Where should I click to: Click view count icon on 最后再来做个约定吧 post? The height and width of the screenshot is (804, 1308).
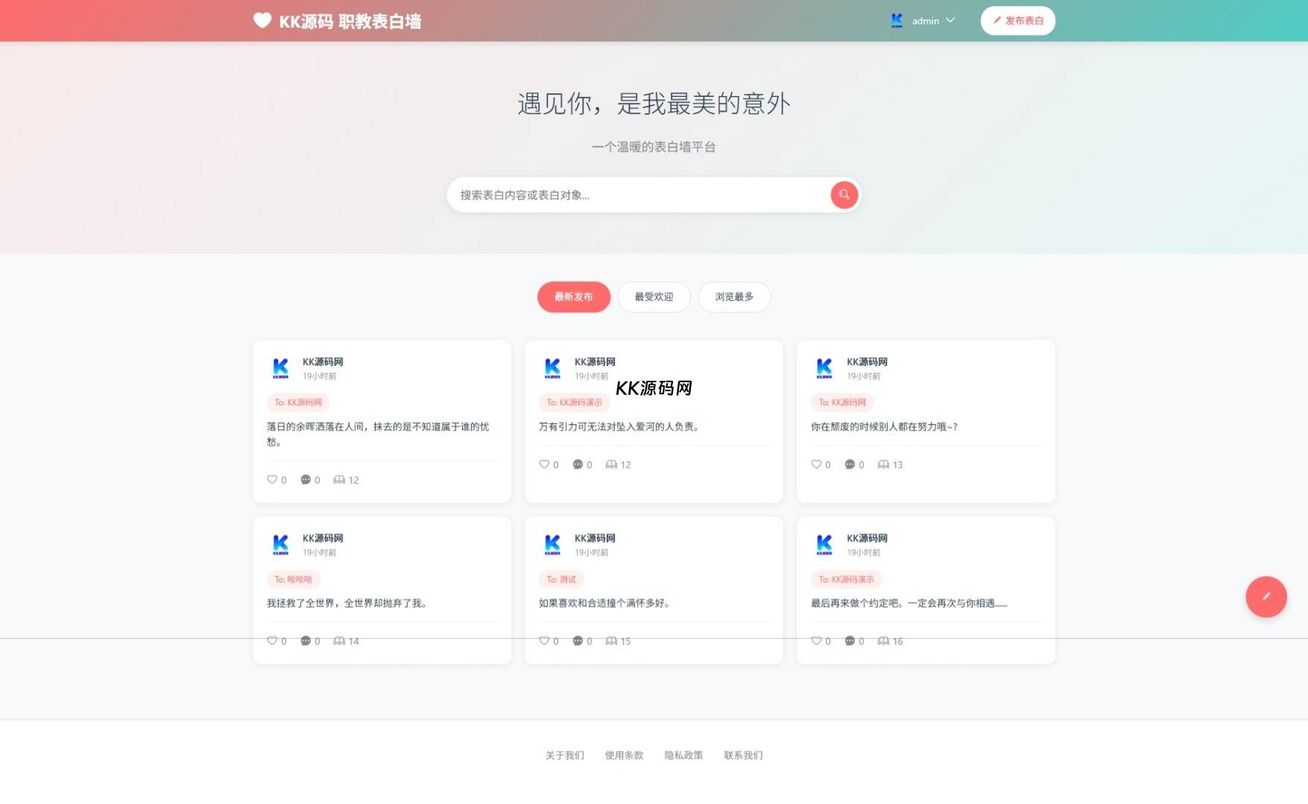(883, 641)
